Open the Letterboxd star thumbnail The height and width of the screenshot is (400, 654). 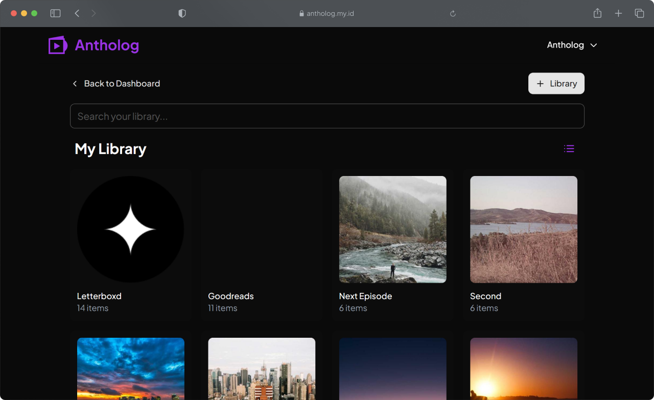click(131, 230)
